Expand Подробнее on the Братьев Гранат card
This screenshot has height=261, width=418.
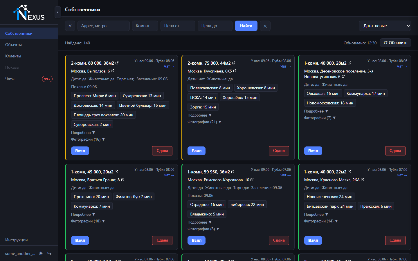(83, 214)
